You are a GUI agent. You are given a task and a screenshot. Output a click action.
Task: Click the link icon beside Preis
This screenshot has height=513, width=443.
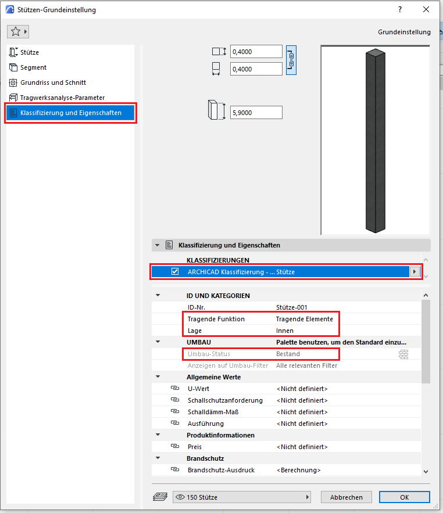click(174, 447)
